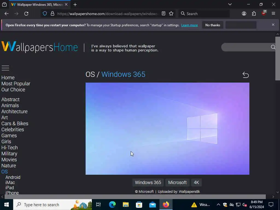Open the iMac subcategory
This screenshot has width=280, height=210.
(10, 182)
